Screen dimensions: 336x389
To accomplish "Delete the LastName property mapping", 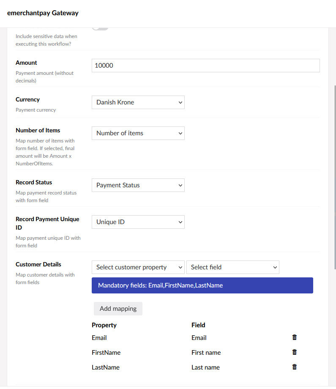I will pyautogui.click(x=294, y=367).
